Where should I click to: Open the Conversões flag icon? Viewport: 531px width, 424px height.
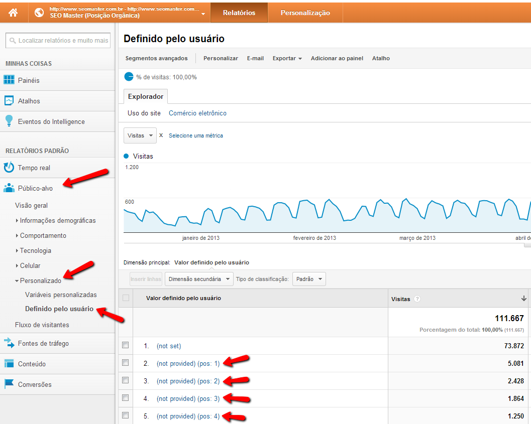[9, 384]
